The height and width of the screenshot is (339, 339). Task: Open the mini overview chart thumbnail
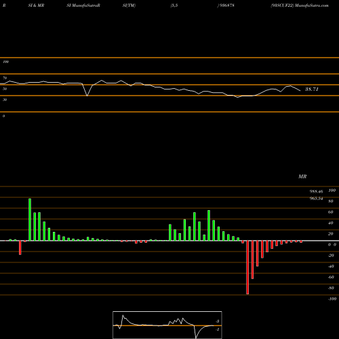(167, 325)
